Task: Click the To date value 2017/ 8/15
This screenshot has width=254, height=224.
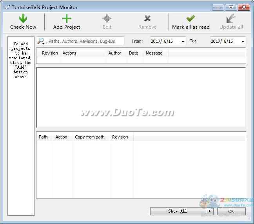Action: click(222, 41)
